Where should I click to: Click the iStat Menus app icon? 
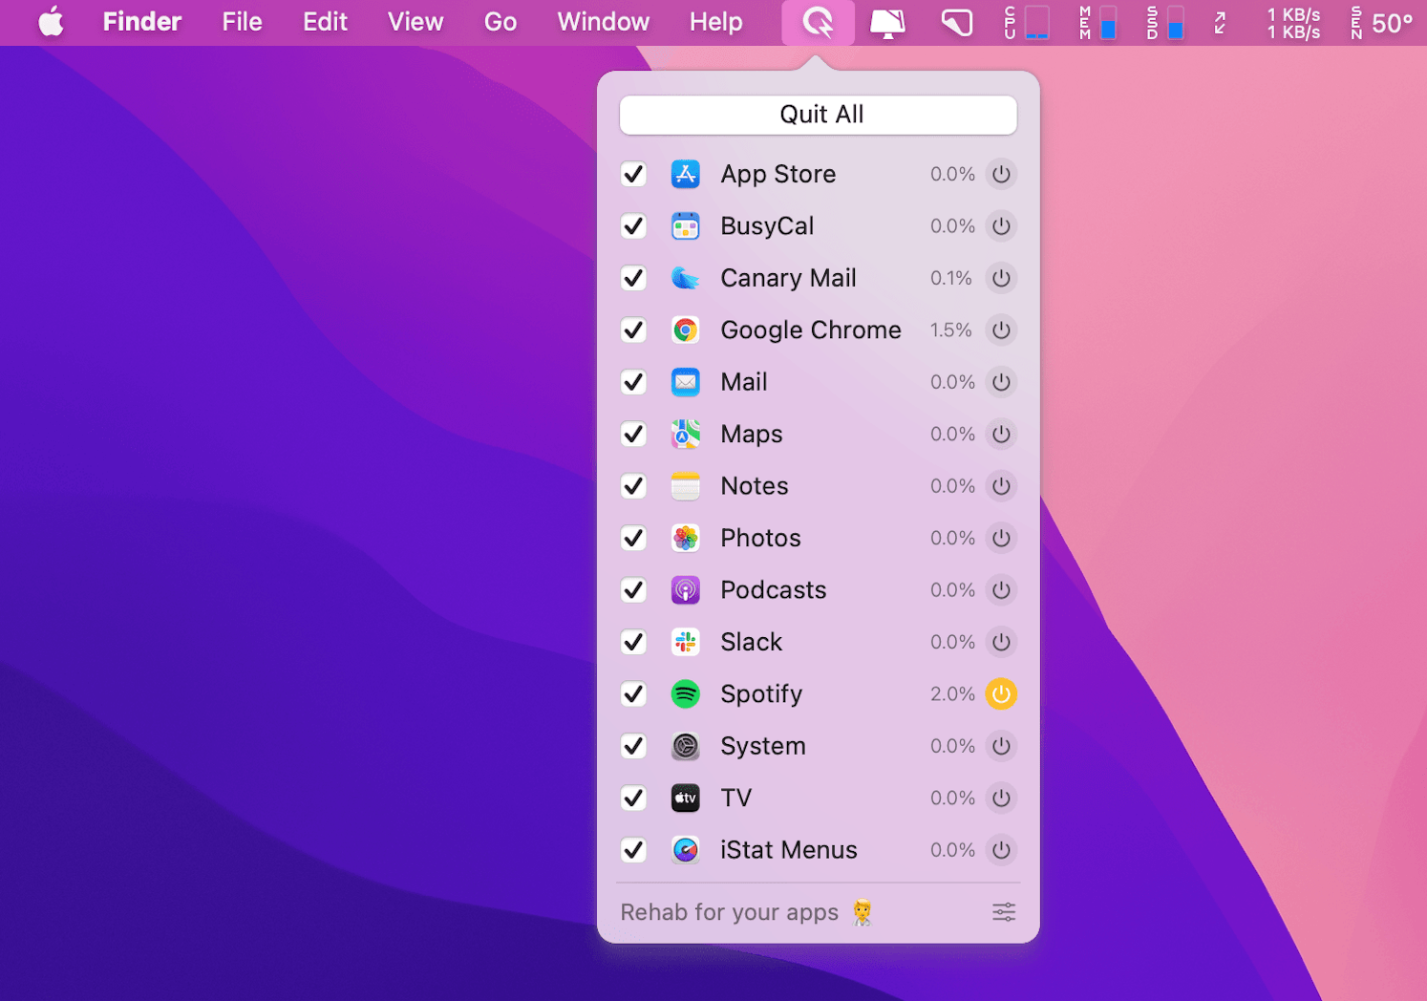pos(685,850)
